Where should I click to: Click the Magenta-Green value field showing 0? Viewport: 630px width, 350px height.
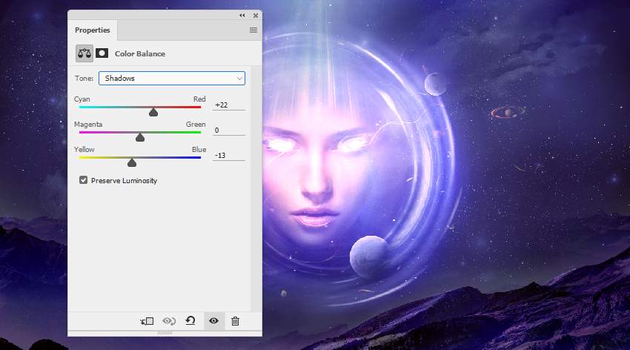point(228,131)
